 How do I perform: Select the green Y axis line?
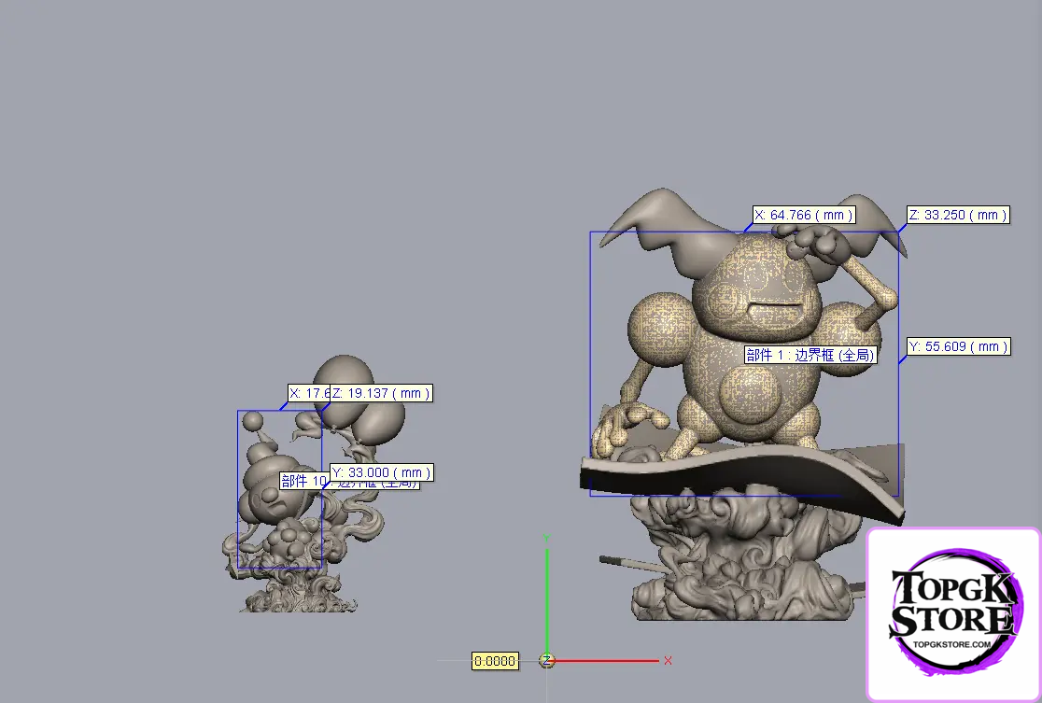pos(546,598)
